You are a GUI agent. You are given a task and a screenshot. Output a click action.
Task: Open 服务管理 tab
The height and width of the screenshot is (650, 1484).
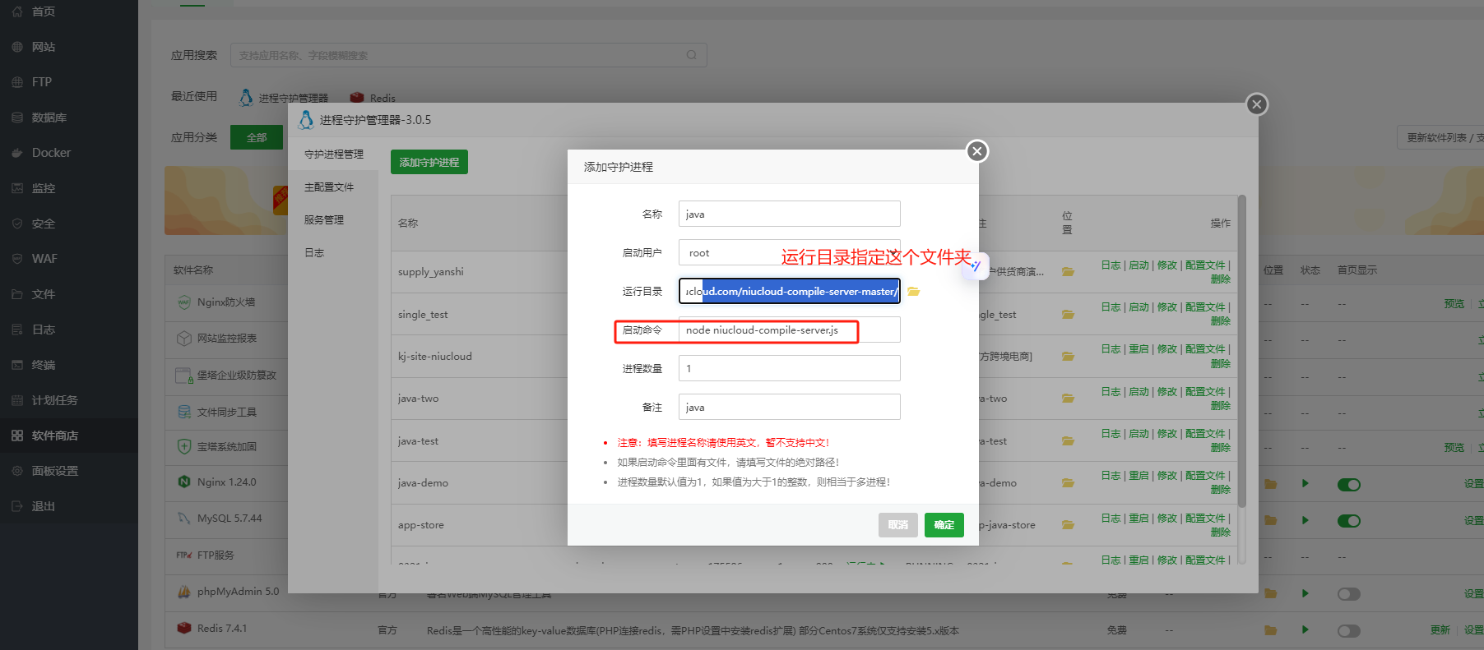click(324, 220)
